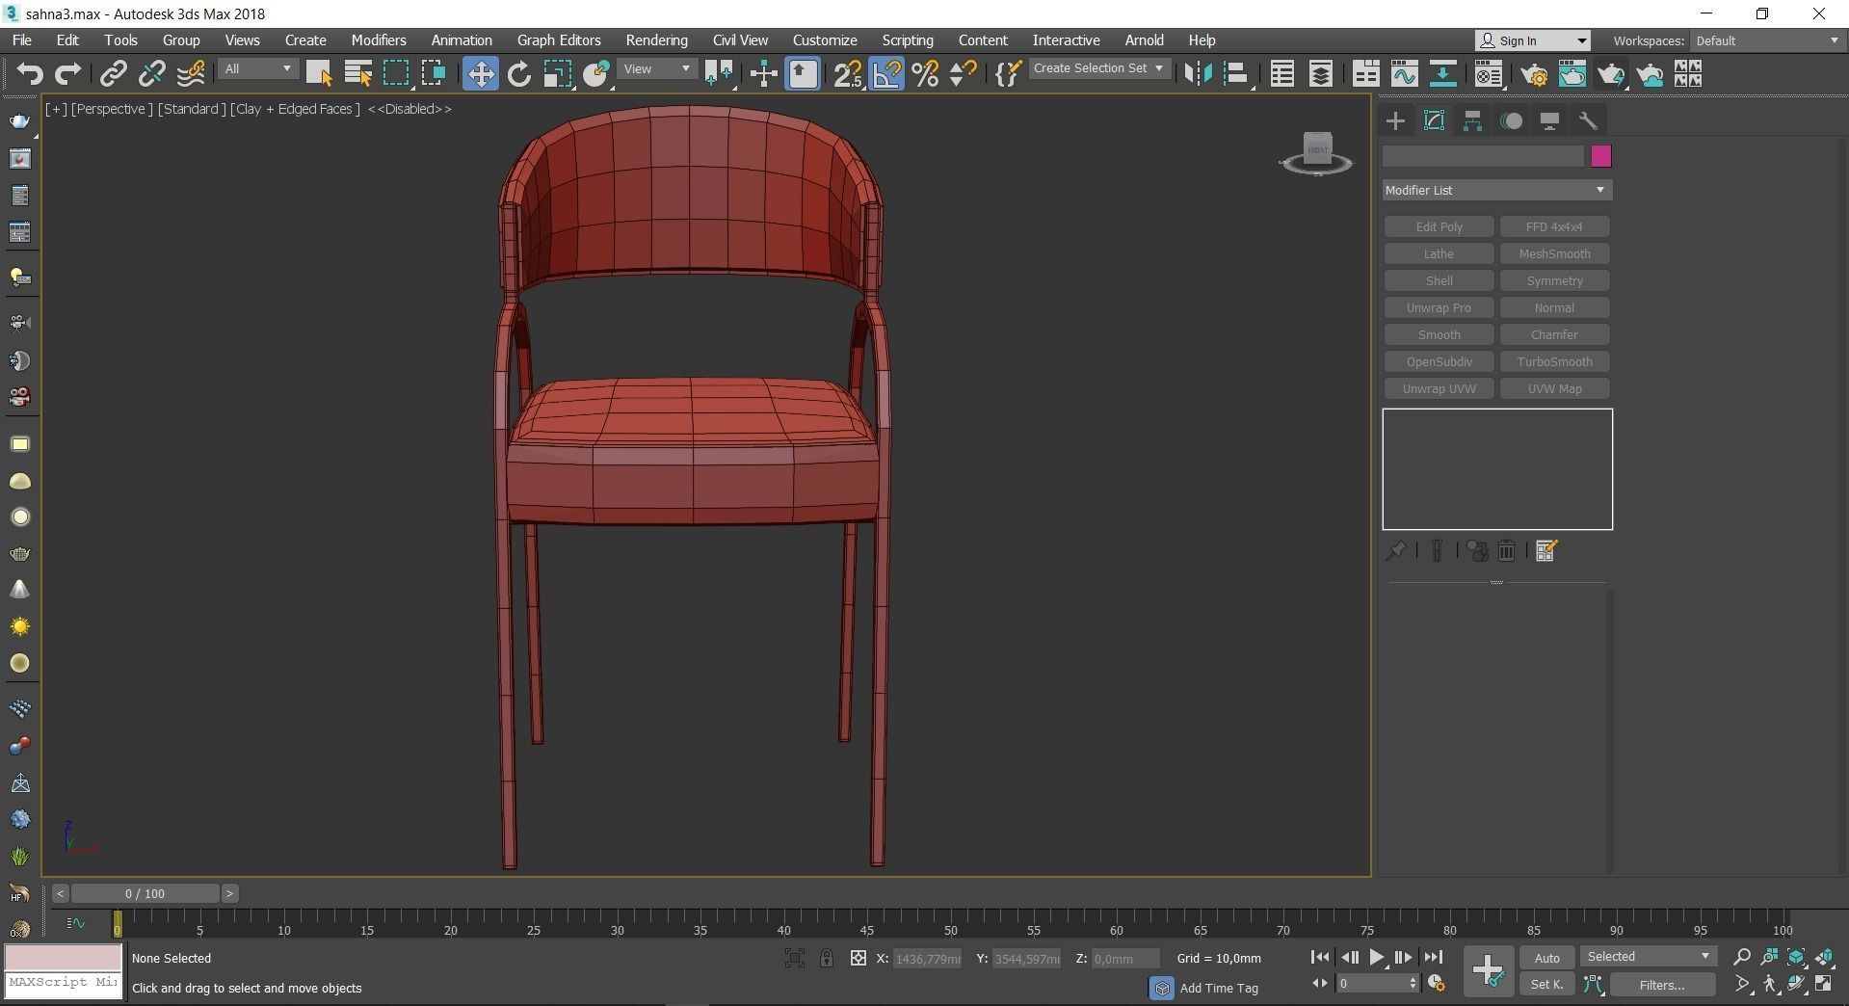
Task: Click the Set K. button
Action: click(x=1546, y=984)
